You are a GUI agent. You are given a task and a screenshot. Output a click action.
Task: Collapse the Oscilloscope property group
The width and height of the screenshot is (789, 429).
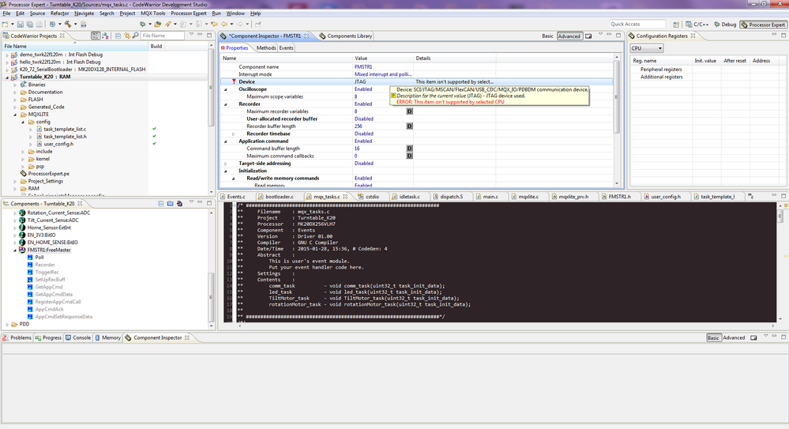(225, 89)
